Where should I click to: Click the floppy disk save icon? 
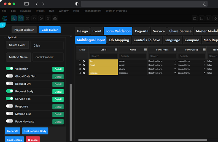tap(21, 18)
